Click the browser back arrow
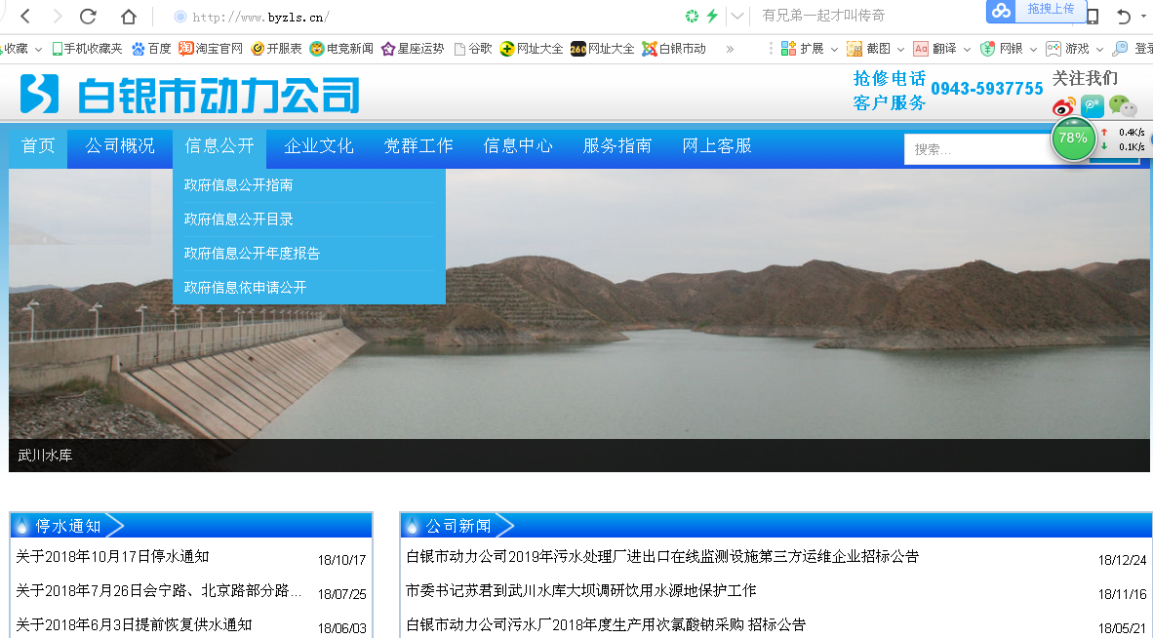This screenshot has width=1153, height=638. 25,17
